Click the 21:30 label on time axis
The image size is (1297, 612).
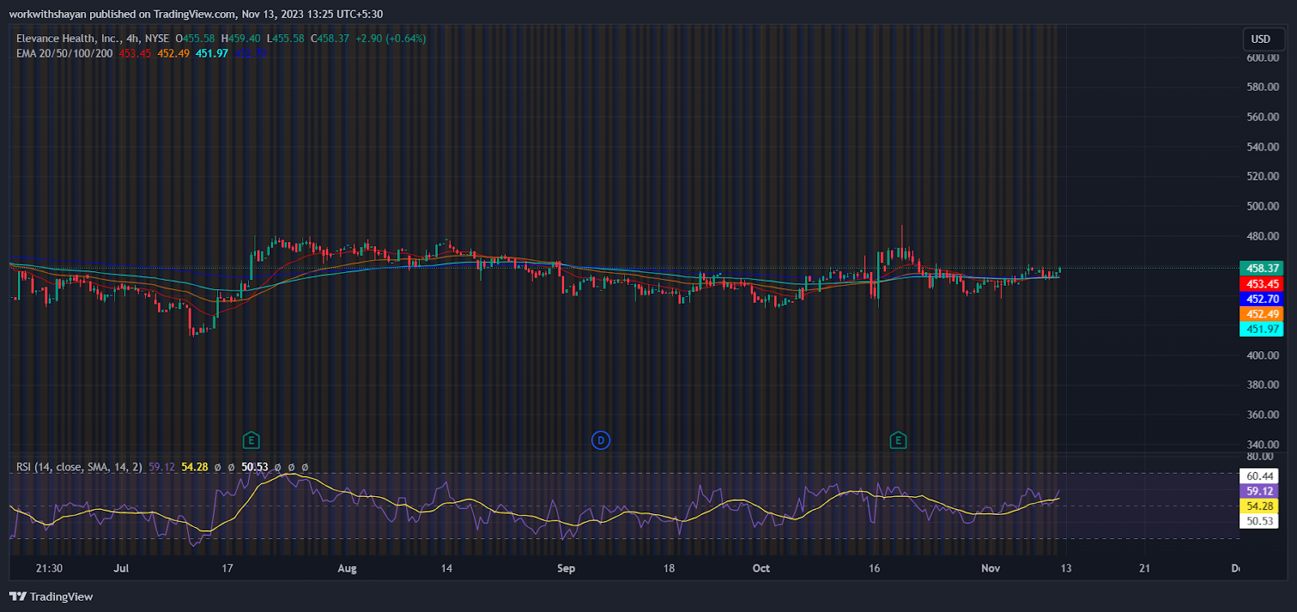click(x=49, y=568)
